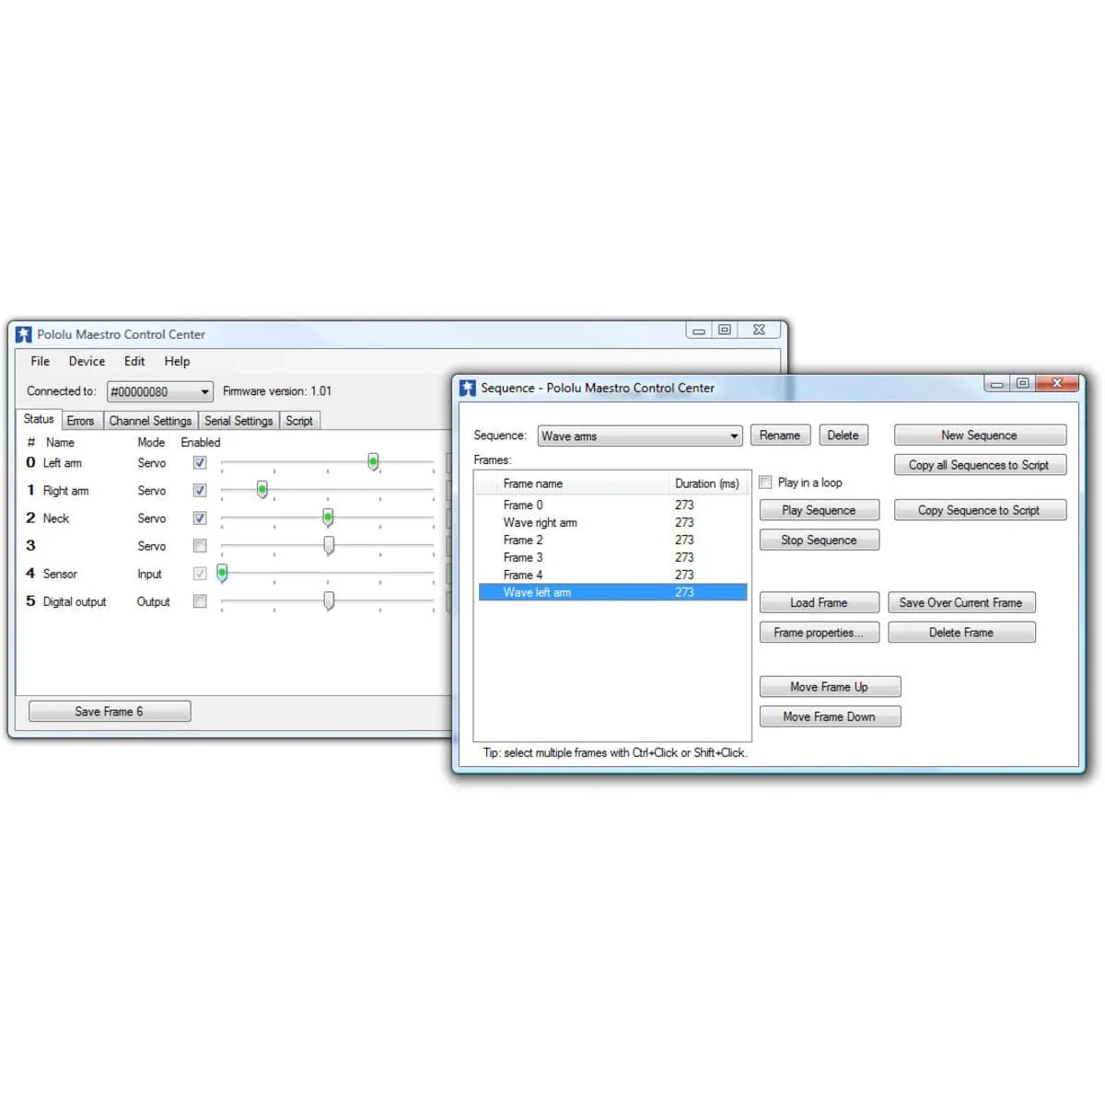This screenshot has height=1105, width=1105.
Task: Enable channel 3 servo checkbox
Action: [x=200, y=546]
